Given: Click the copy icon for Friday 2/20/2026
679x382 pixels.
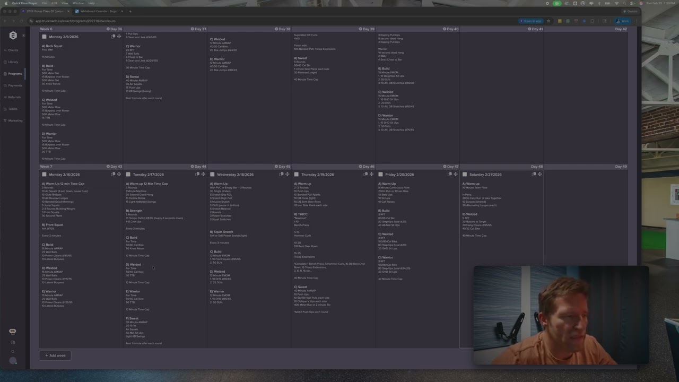Looking at the screenshot, I should (x=450, y=174).
